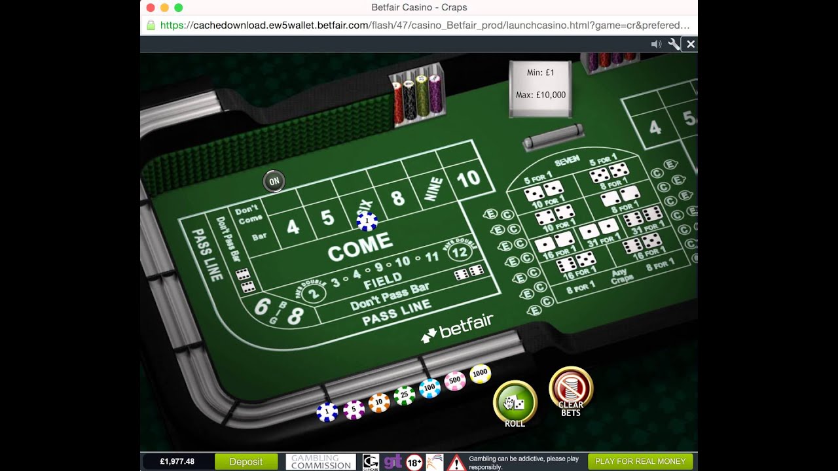838x471 pixels.
Task: Place a bet on number box 4
Action: click(x=293, y=226)
